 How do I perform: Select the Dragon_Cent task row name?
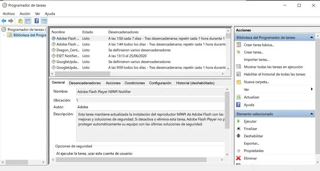[68, 50]
